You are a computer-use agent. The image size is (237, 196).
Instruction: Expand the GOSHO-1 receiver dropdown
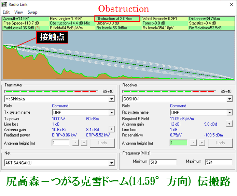click(x=229, y=99)
